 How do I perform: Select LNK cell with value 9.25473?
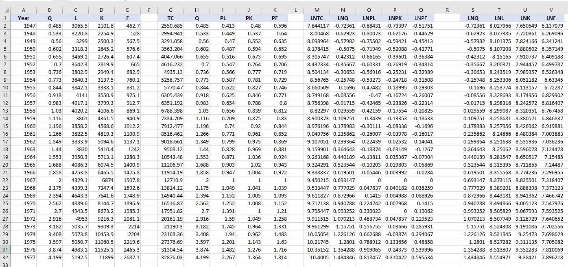525,234
